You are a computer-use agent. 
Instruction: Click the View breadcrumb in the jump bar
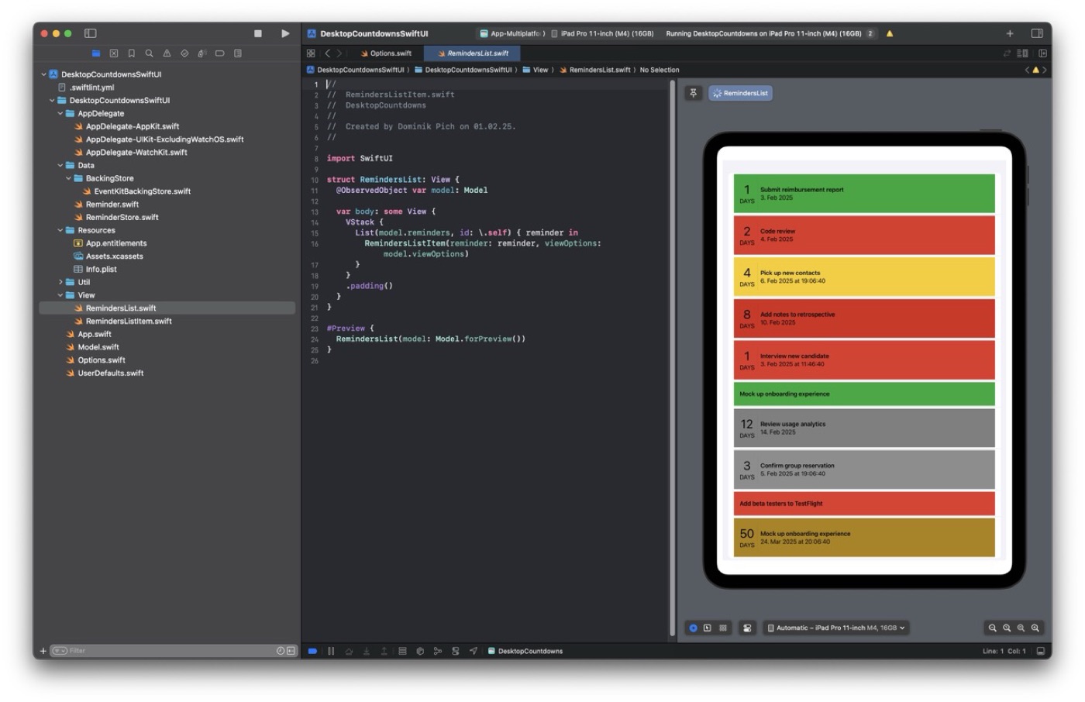[536, 70]
